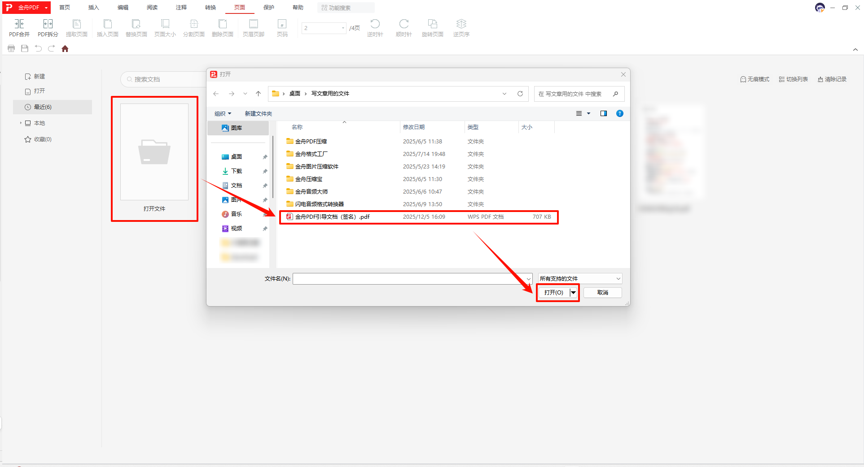Click the blue help icon in dialog
The height and width of the screenshot is (467, 864).
click(619, 113)
